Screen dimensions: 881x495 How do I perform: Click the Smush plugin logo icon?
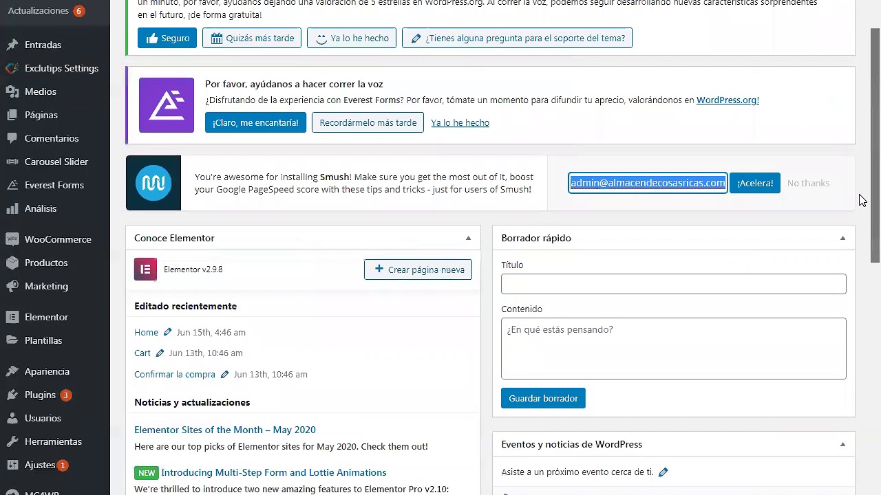pos(153,183)
